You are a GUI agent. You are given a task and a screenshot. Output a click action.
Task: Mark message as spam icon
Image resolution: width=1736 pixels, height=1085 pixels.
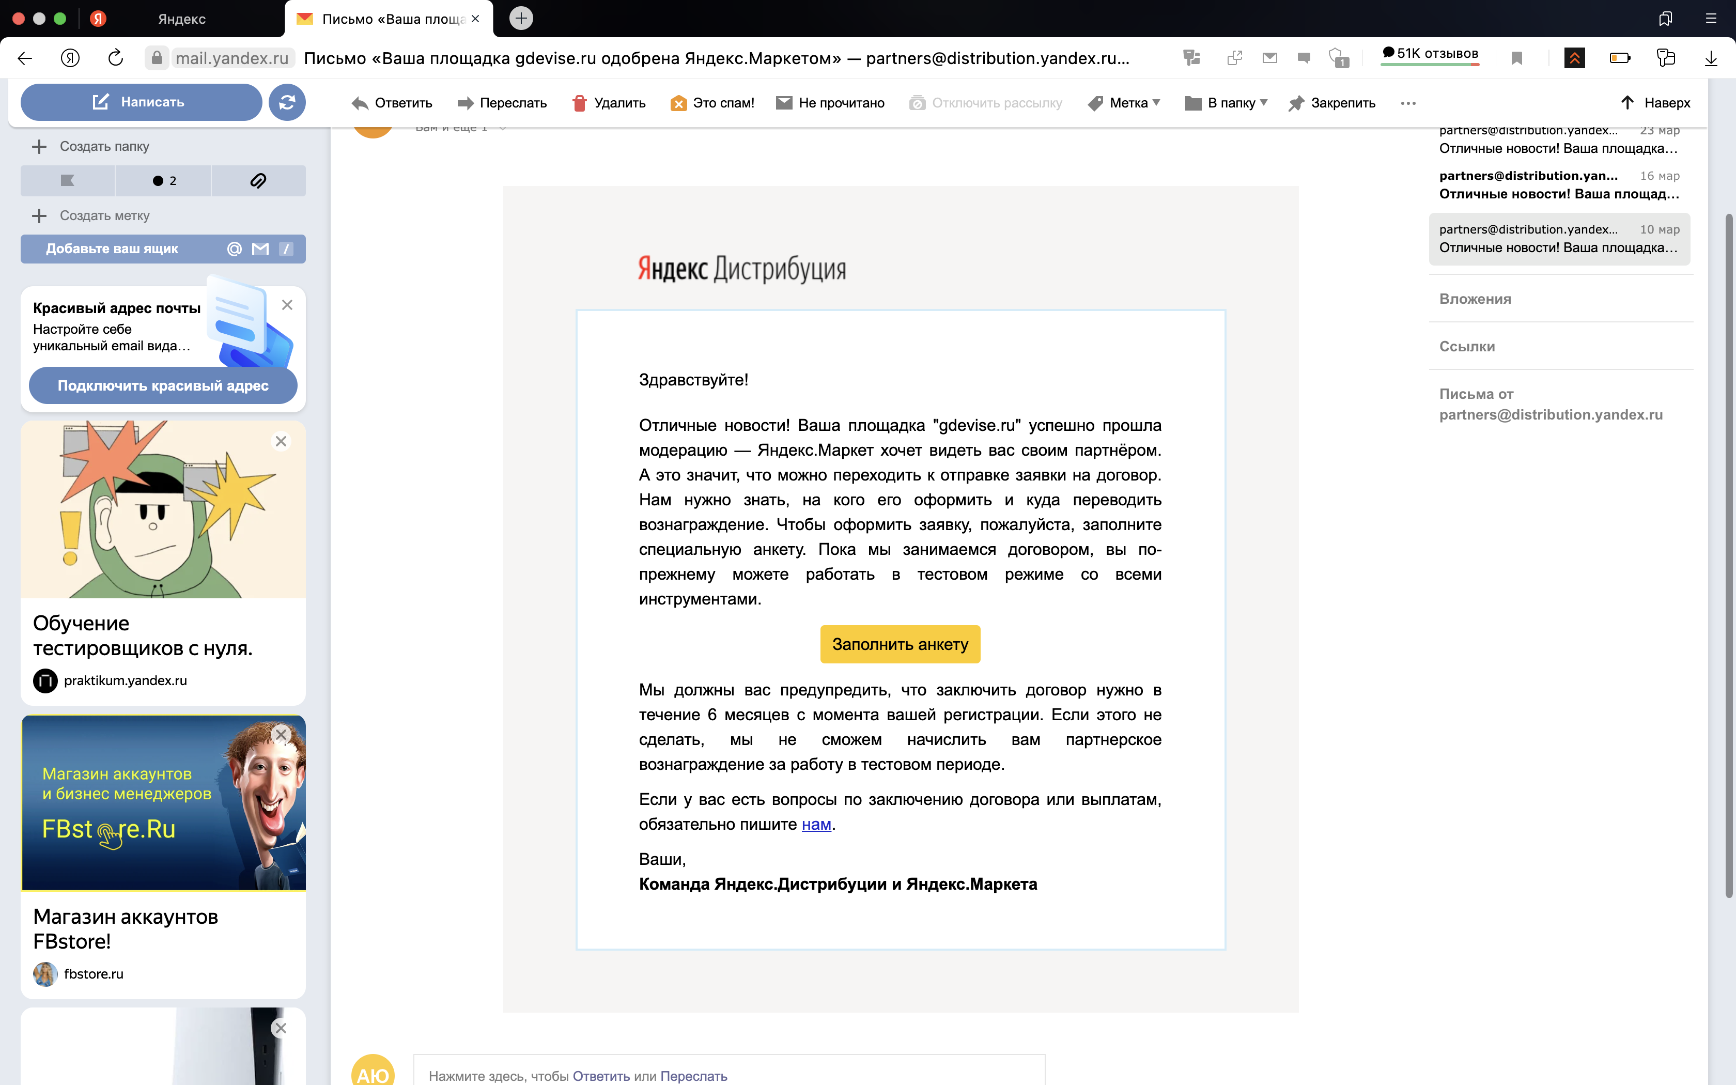[x=678, y=103]
